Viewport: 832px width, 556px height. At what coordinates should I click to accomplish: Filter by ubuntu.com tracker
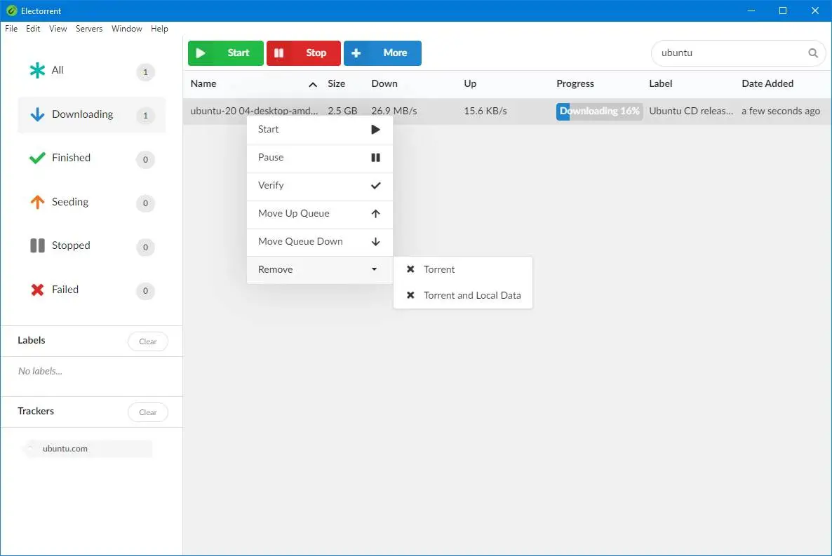pos(87,449)
